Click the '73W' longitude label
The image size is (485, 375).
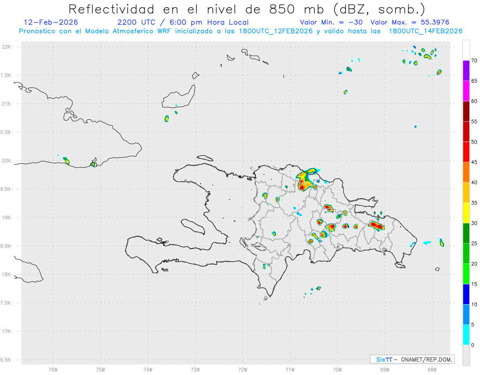[x=195, y=370]
